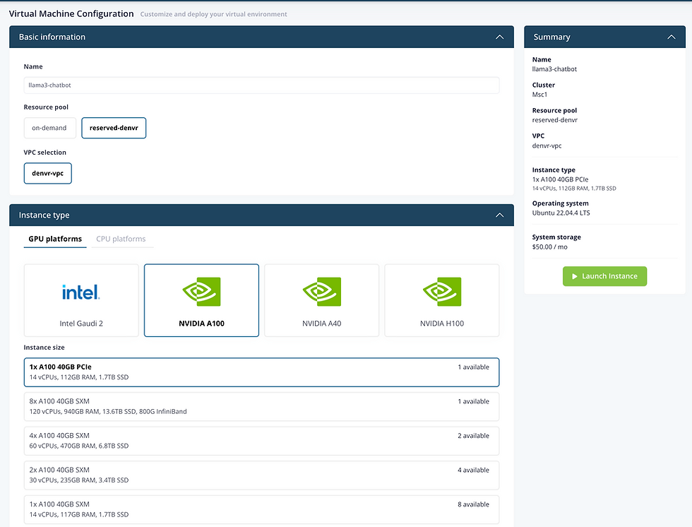
Task: Collapse the Summary panel
Action: [x=671, y=37]
